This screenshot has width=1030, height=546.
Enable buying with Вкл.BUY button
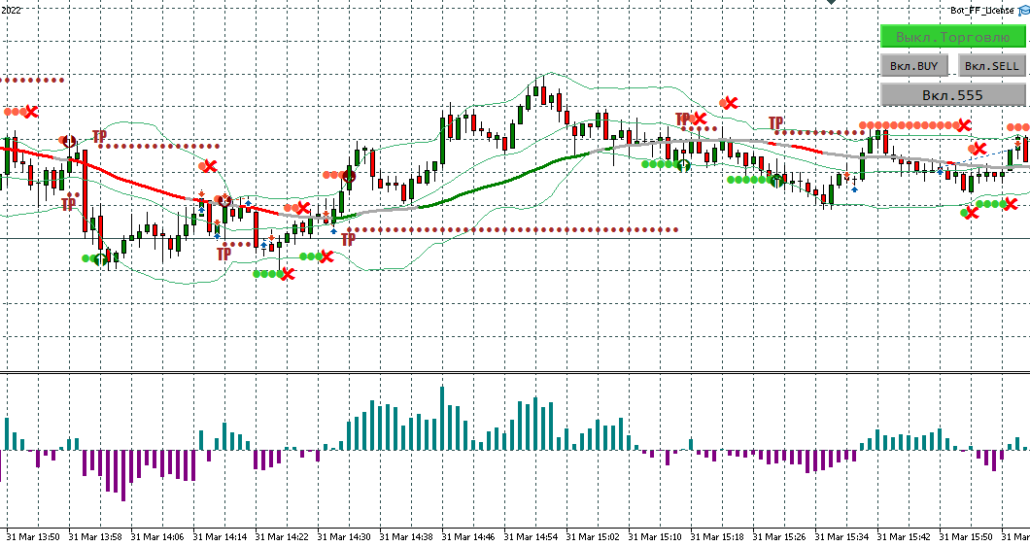point(913,66)
